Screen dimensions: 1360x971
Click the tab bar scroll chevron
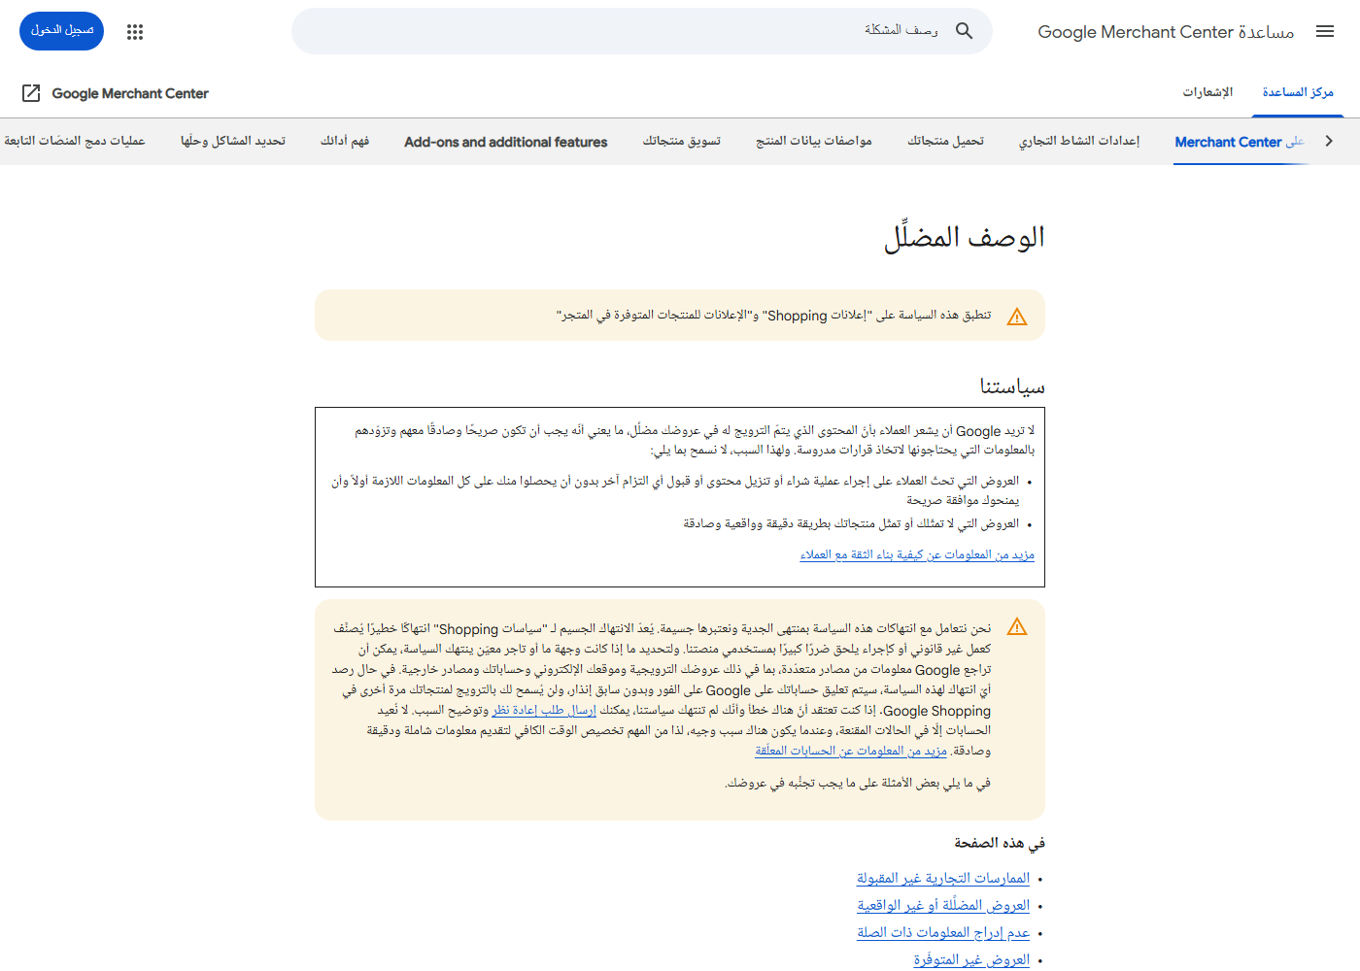click(1329, 141)
